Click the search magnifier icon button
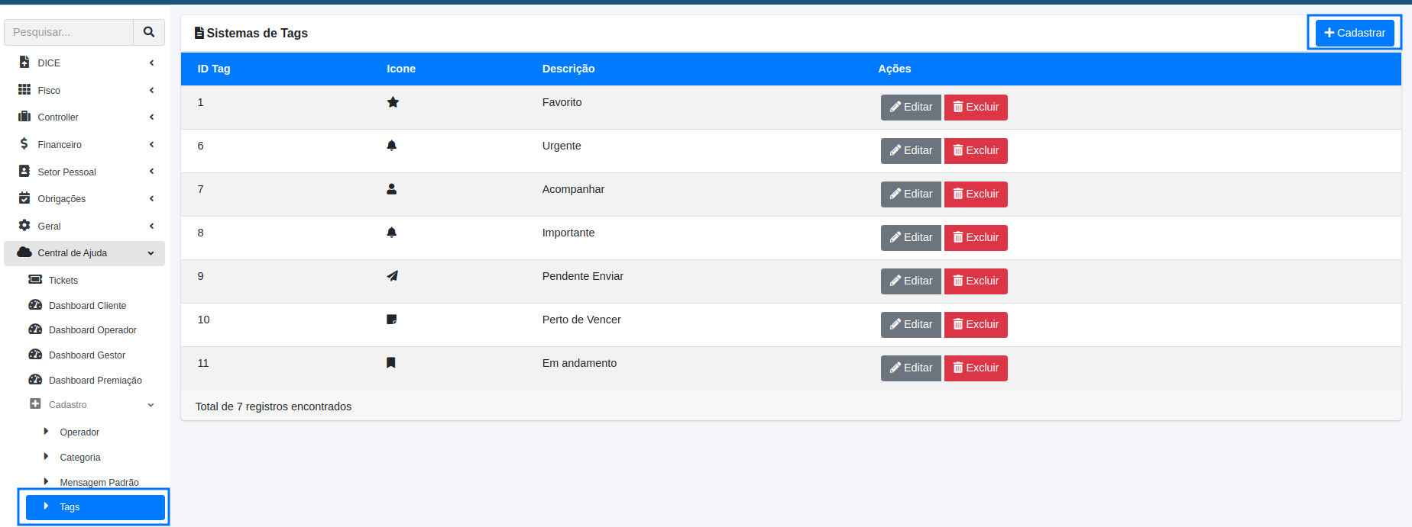1412x527 pixels. 149,32
